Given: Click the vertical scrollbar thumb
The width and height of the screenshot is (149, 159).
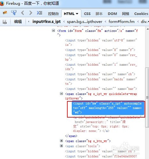Looking at the screenshot, I should coord(147,97).
